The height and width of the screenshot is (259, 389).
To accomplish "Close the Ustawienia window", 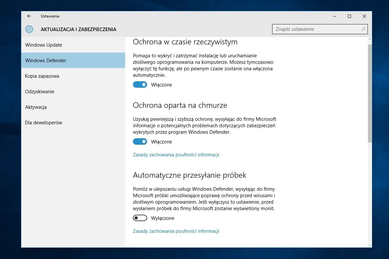I will 364,16.
